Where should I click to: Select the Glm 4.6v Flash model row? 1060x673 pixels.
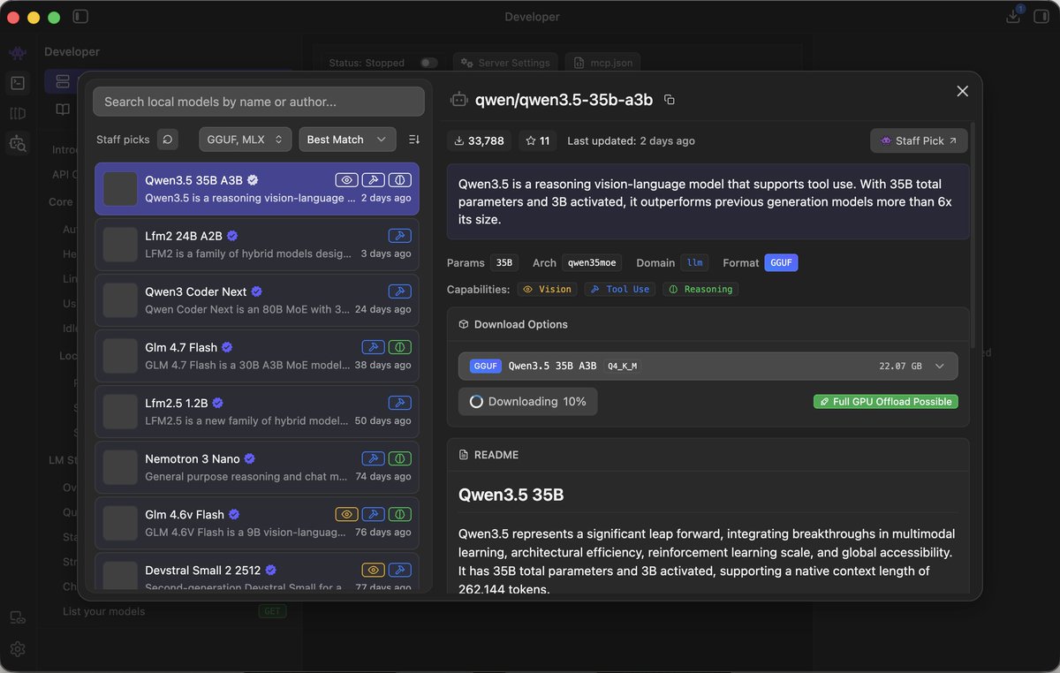pyautogui.click(x=257, y=523)
